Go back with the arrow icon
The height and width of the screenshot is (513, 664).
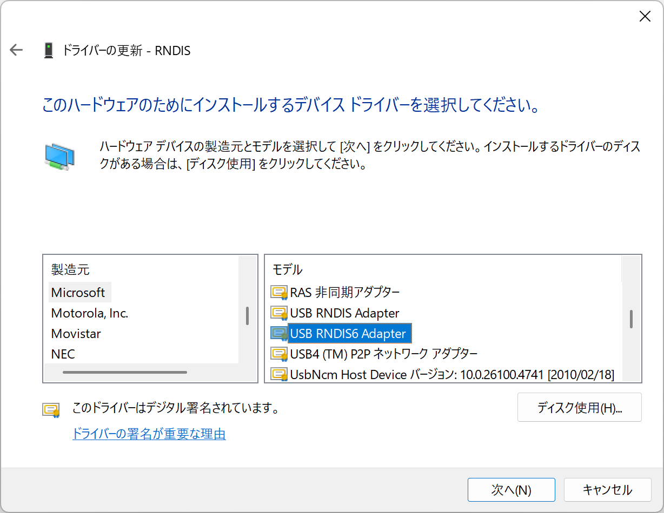click(x=17, y=50)
